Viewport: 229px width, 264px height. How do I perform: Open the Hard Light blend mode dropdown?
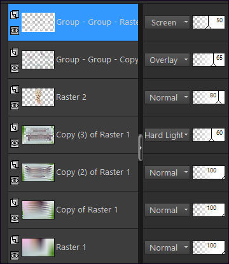pos(167,135)
